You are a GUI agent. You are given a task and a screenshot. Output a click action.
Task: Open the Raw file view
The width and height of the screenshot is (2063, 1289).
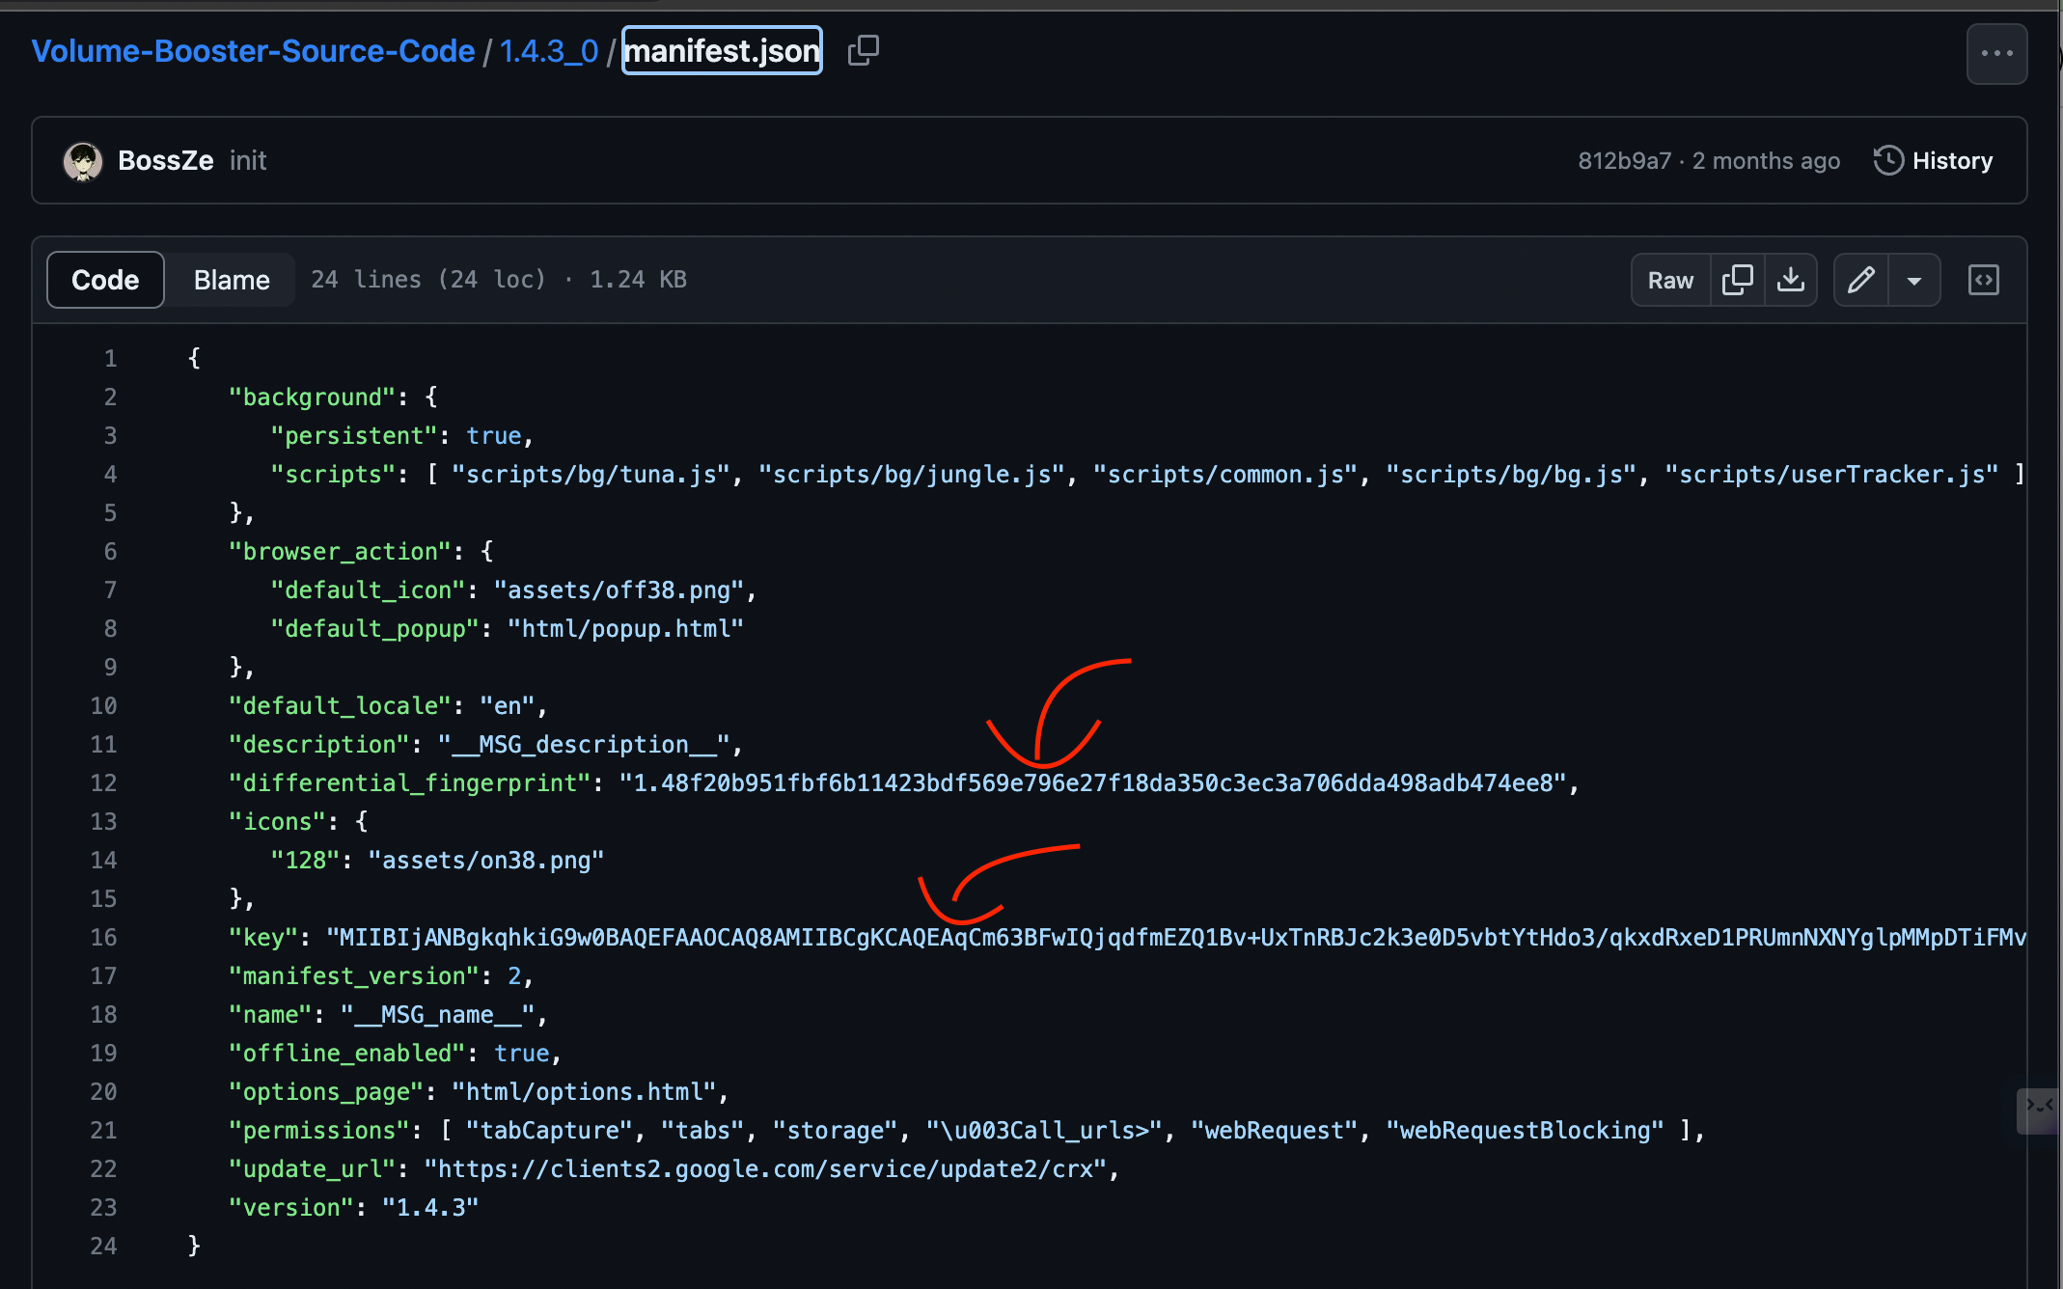[x=1670, y=280]
